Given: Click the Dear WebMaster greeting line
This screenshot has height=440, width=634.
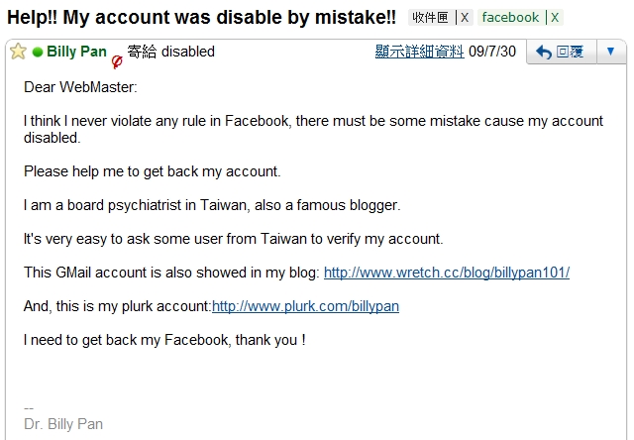Looking at the screenshot, I should pyautogui.click(x=80, y=87).
